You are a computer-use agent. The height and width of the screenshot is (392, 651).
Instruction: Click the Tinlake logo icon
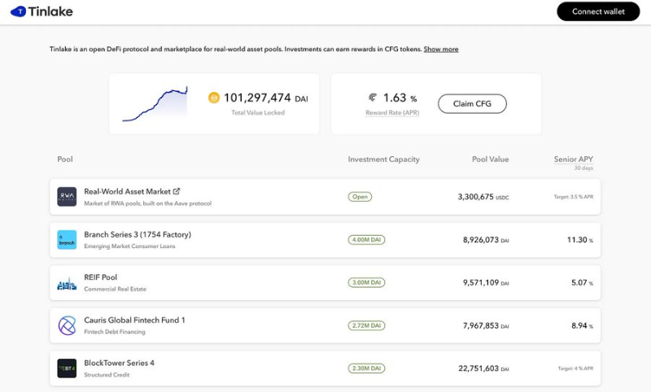pyautogui.click(x=18, y=11)
